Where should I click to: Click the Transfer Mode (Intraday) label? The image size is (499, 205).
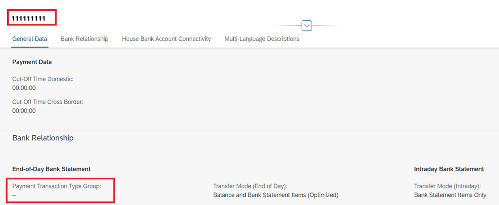[x=448, y=186]
